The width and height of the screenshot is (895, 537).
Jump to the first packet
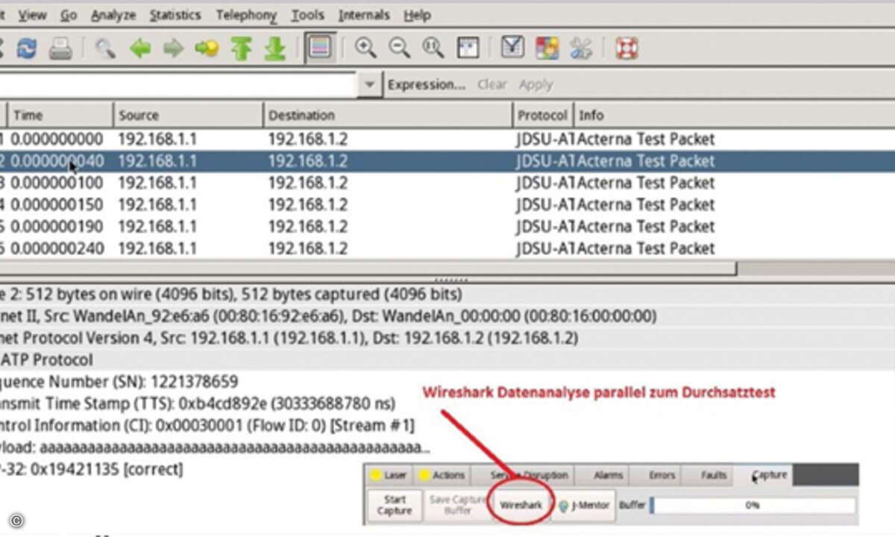coord(241,49)
